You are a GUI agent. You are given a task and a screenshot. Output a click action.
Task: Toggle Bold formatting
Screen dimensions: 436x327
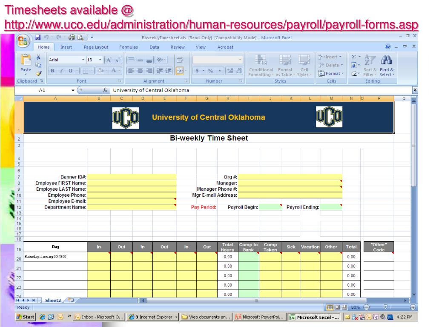tap(52, 71)
